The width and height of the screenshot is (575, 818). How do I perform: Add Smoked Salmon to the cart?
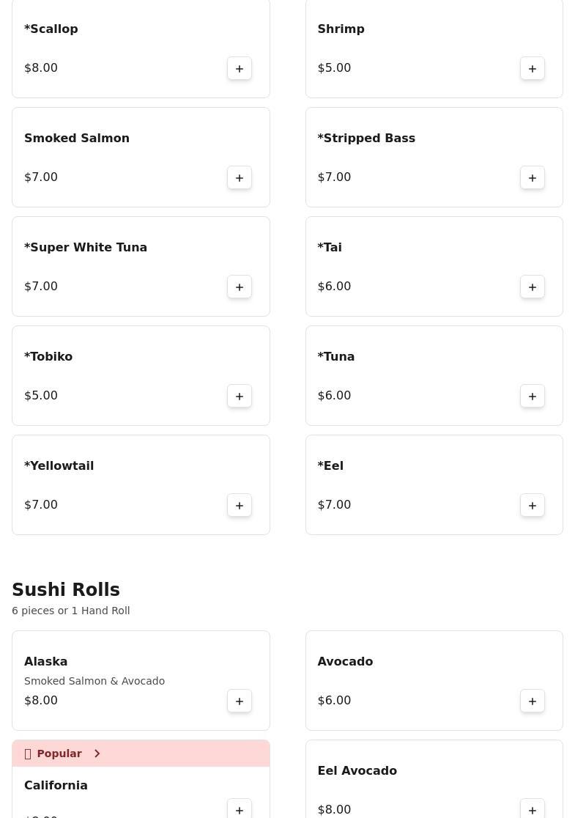[x=240, y=177]
